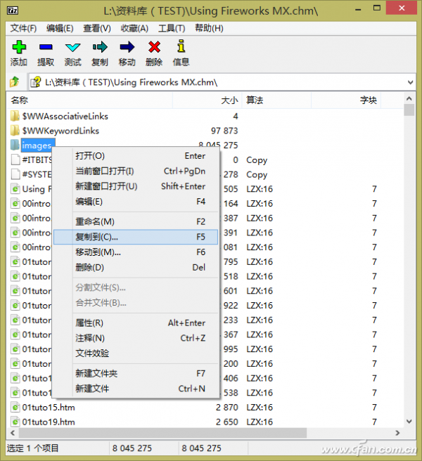Click the up-folder arrow icon

pos(15,82)
